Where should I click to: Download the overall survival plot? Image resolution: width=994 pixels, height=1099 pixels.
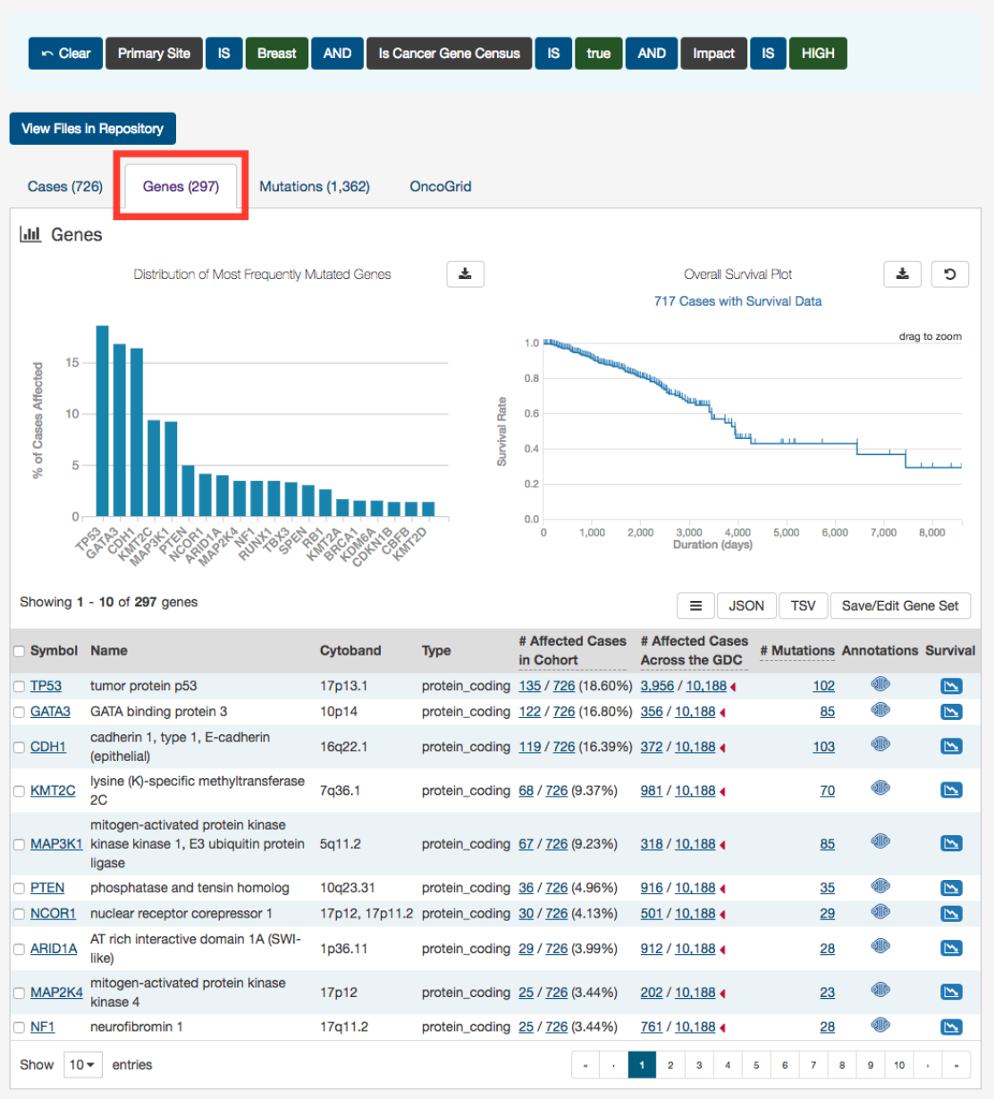coord(902,274)
